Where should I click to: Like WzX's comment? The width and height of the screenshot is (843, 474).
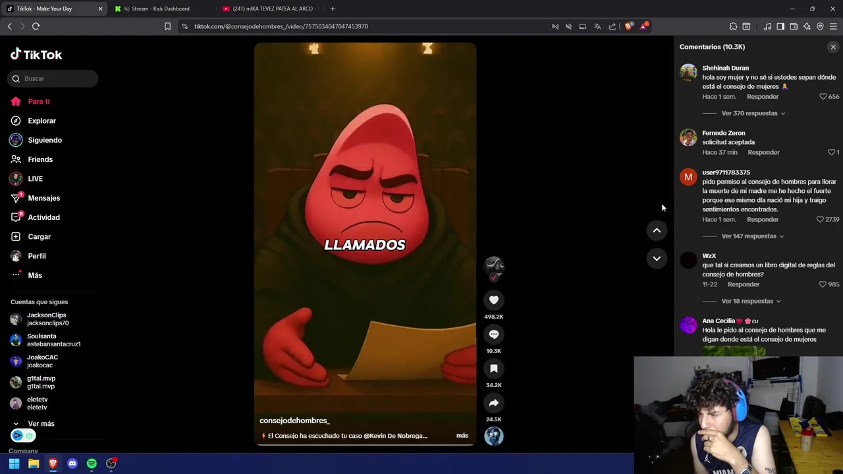823,284
